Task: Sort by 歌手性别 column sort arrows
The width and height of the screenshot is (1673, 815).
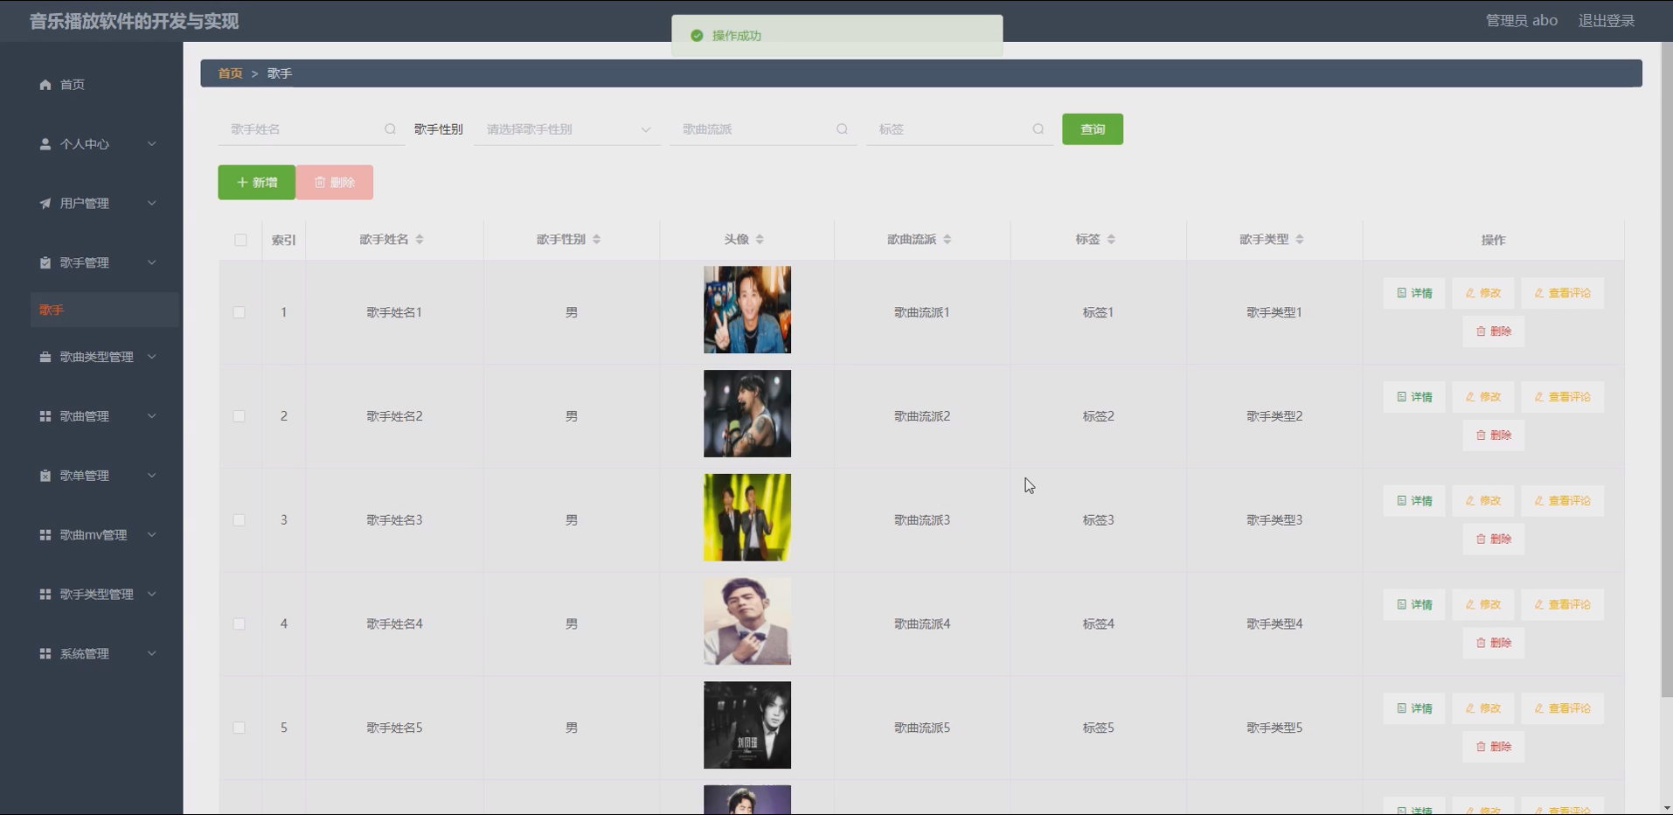Action: point(596,240)
